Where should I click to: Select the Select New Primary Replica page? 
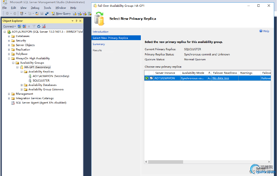coord(116,38)
